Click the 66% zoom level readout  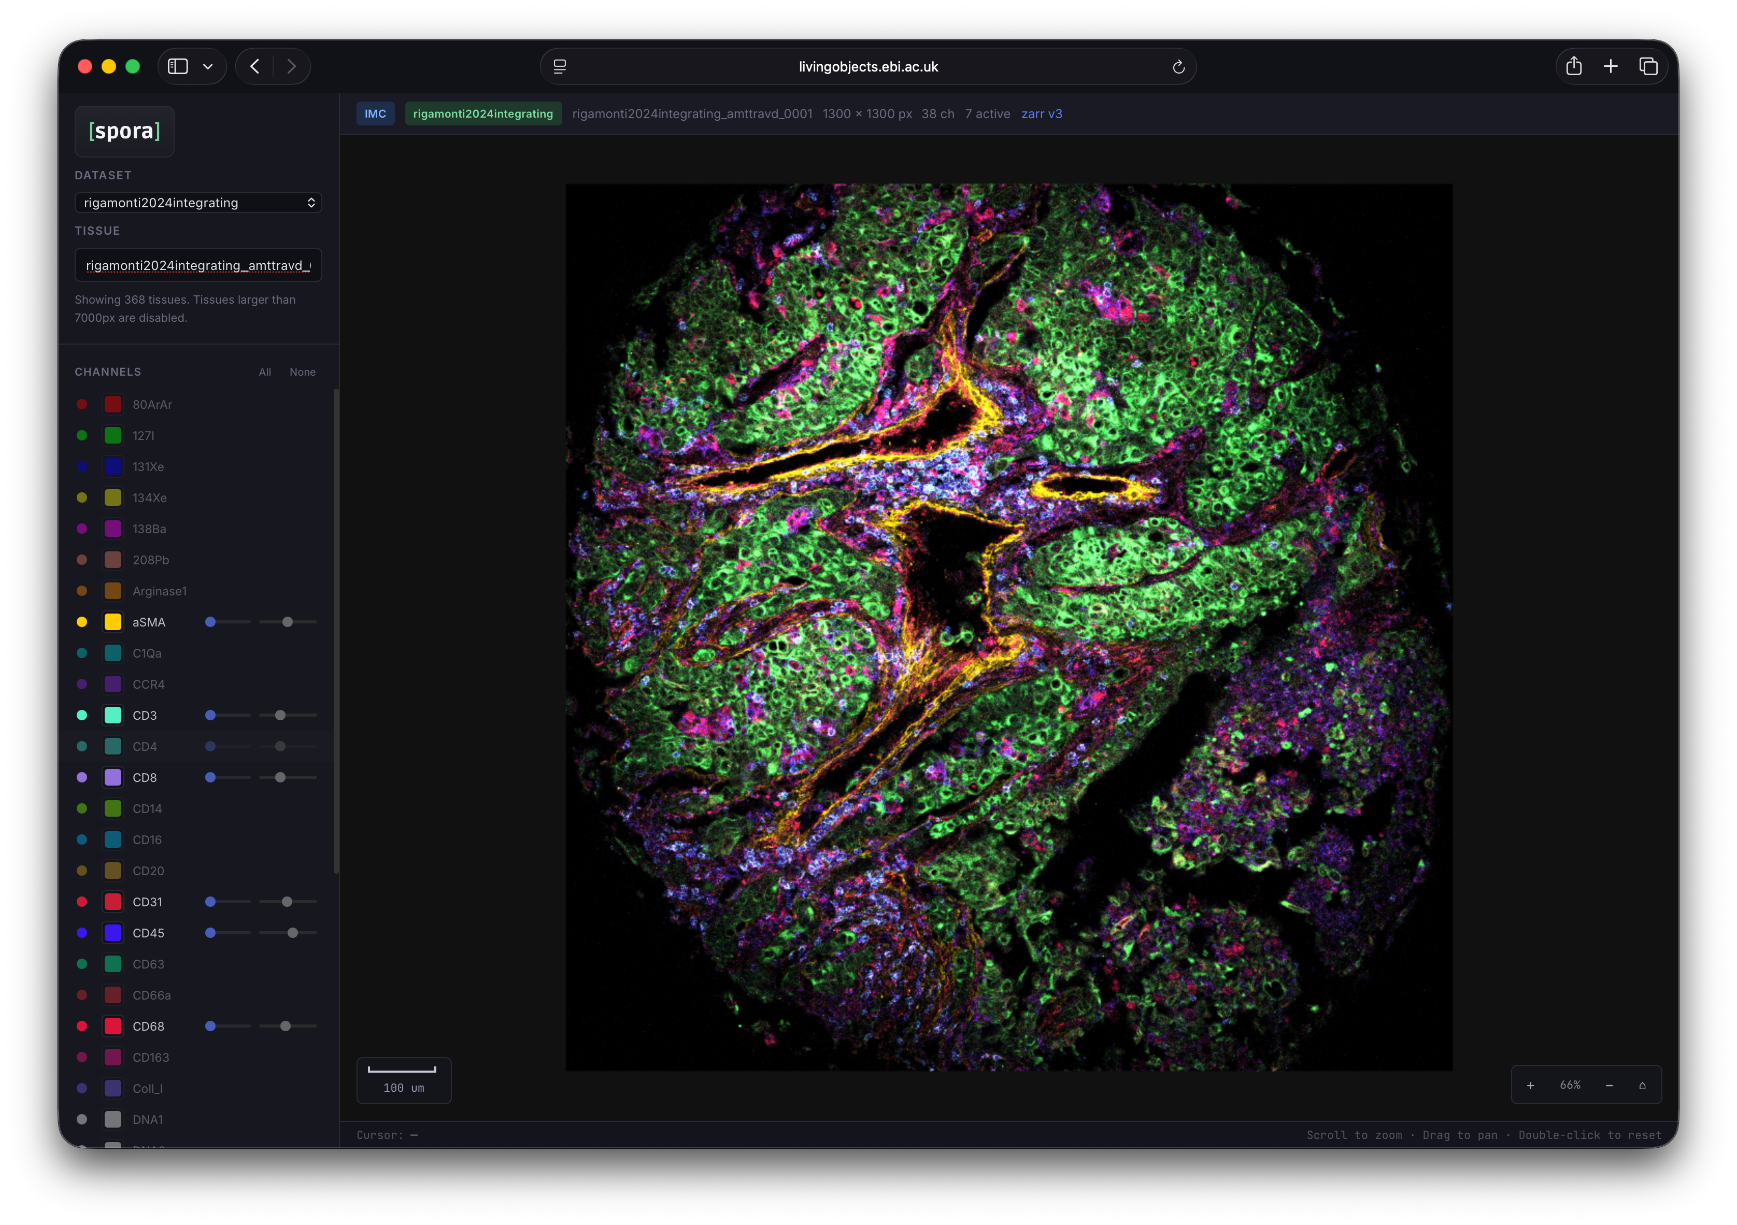[1570, 1085]
